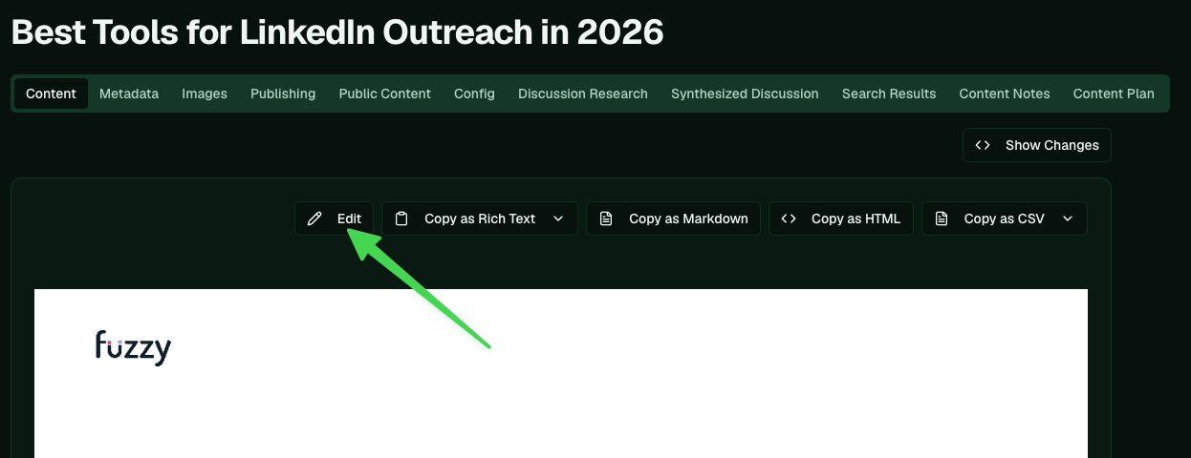Click the clipboard icon for Copy as Rich Text
This screenshot has height=458, width=1191.
tap(402, 219)
